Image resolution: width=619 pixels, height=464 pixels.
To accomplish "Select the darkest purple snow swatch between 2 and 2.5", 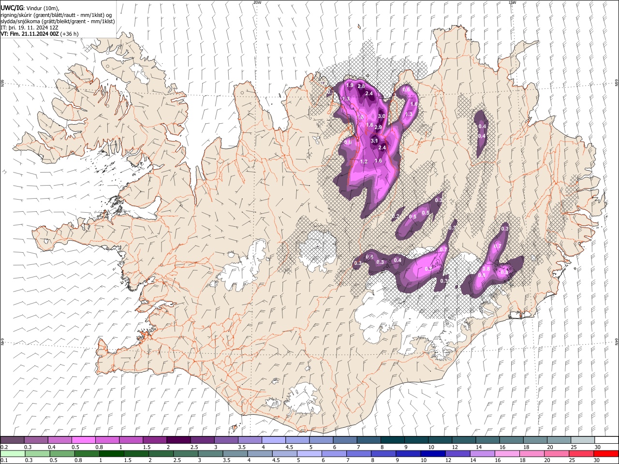I will 178,440.
